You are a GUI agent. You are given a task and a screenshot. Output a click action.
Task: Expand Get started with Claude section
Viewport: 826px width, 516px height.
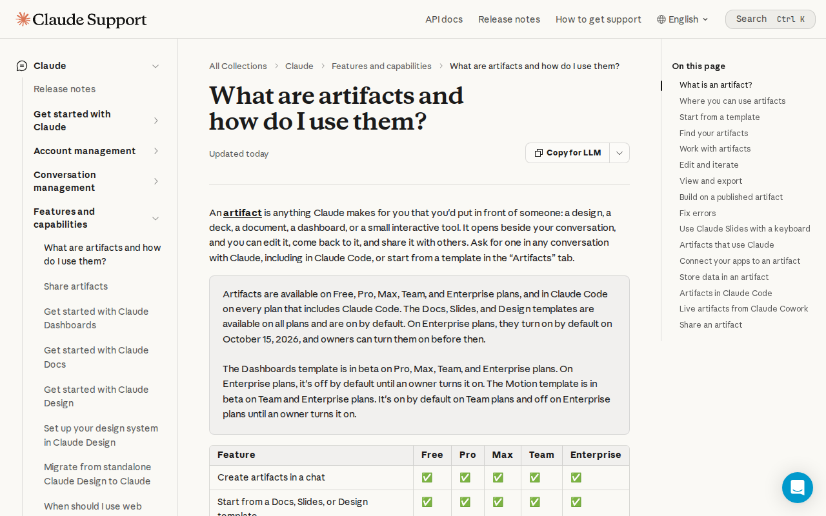point(156,121)
